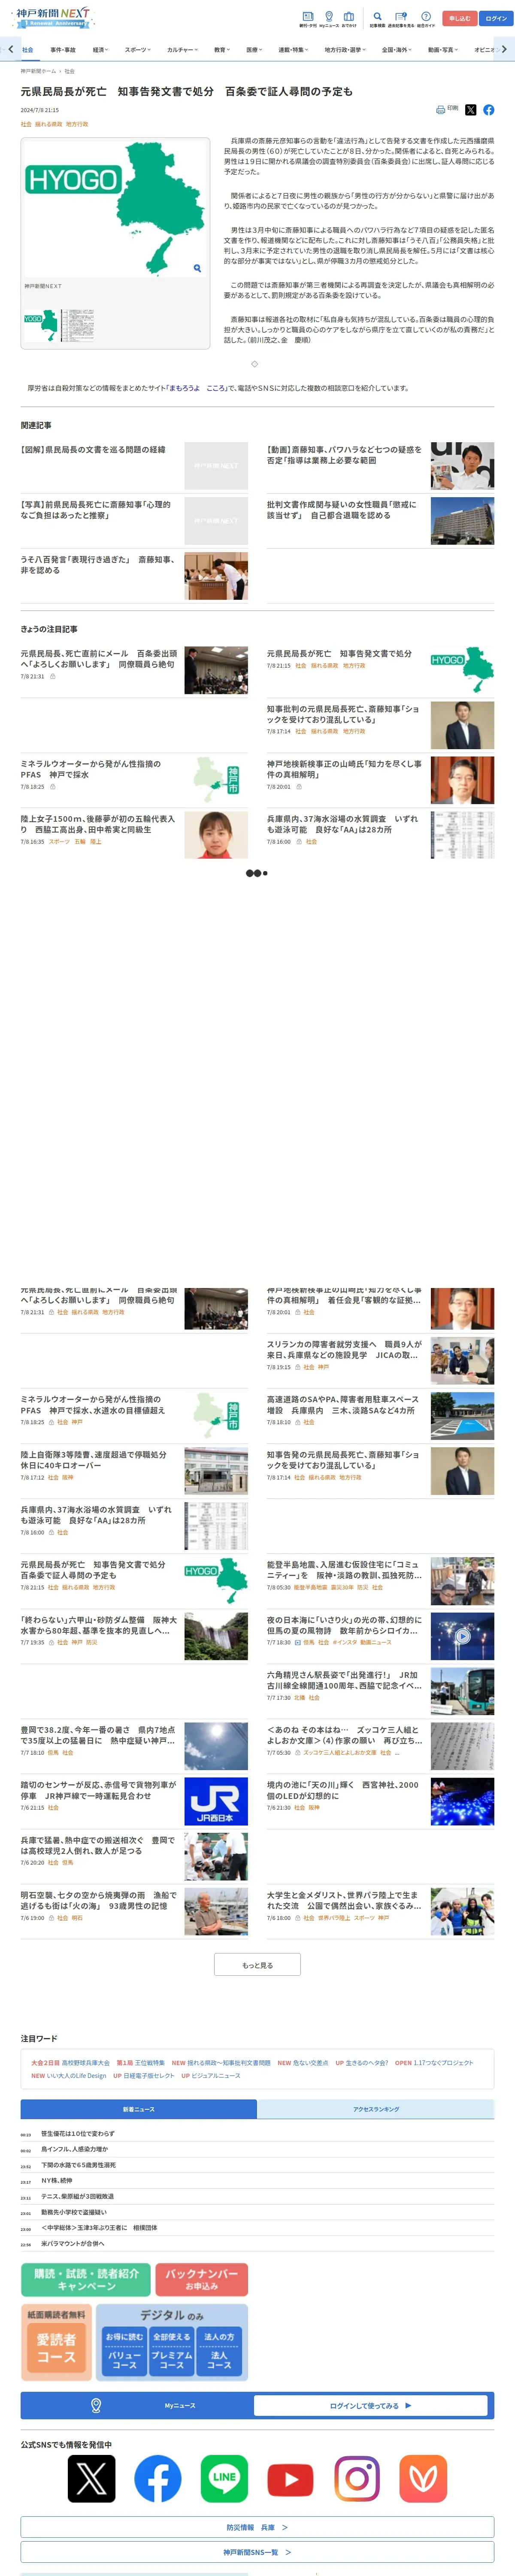Expand the 医療 menu
Viewport: 515px width, 2576px height.
(253, 49)
